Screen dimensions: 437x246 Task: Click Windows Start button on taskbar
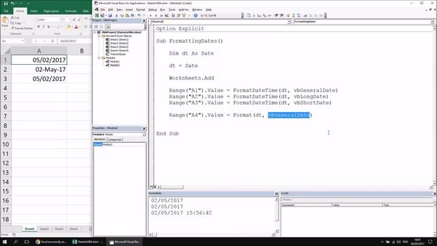coord(5,242)
